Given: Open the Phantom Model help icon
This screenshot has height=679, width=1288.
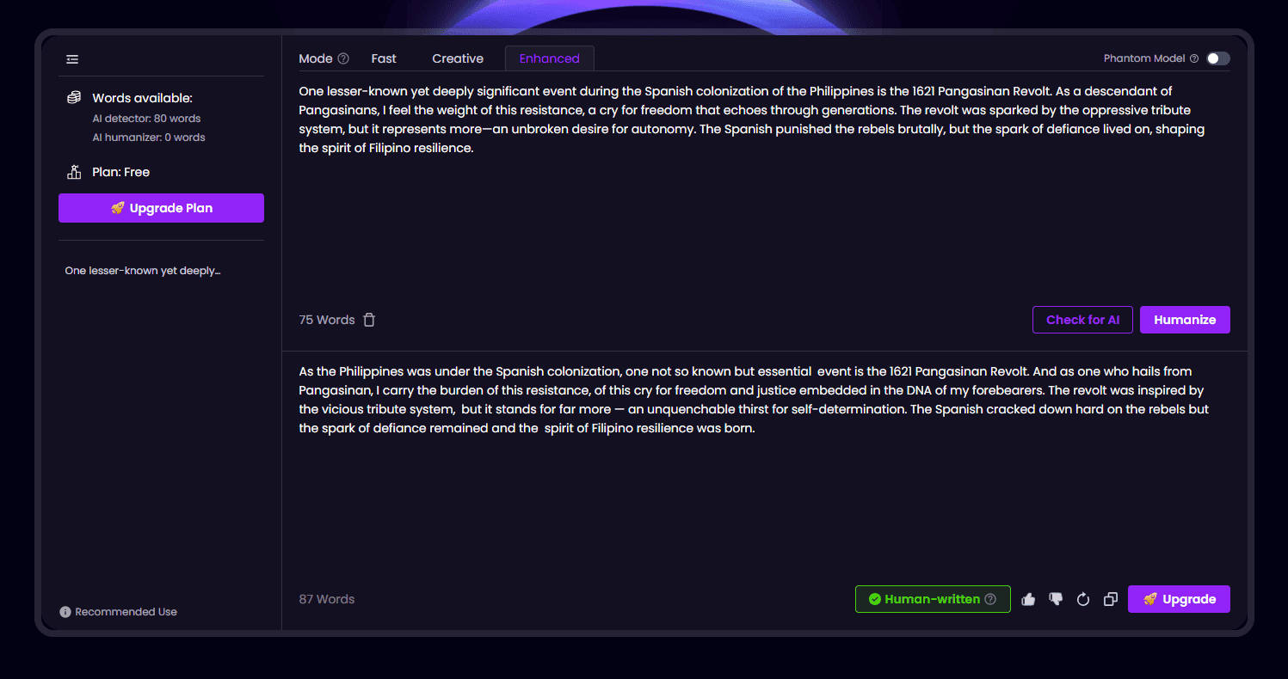Looking at the screenshot, I should pos(1194,58).
